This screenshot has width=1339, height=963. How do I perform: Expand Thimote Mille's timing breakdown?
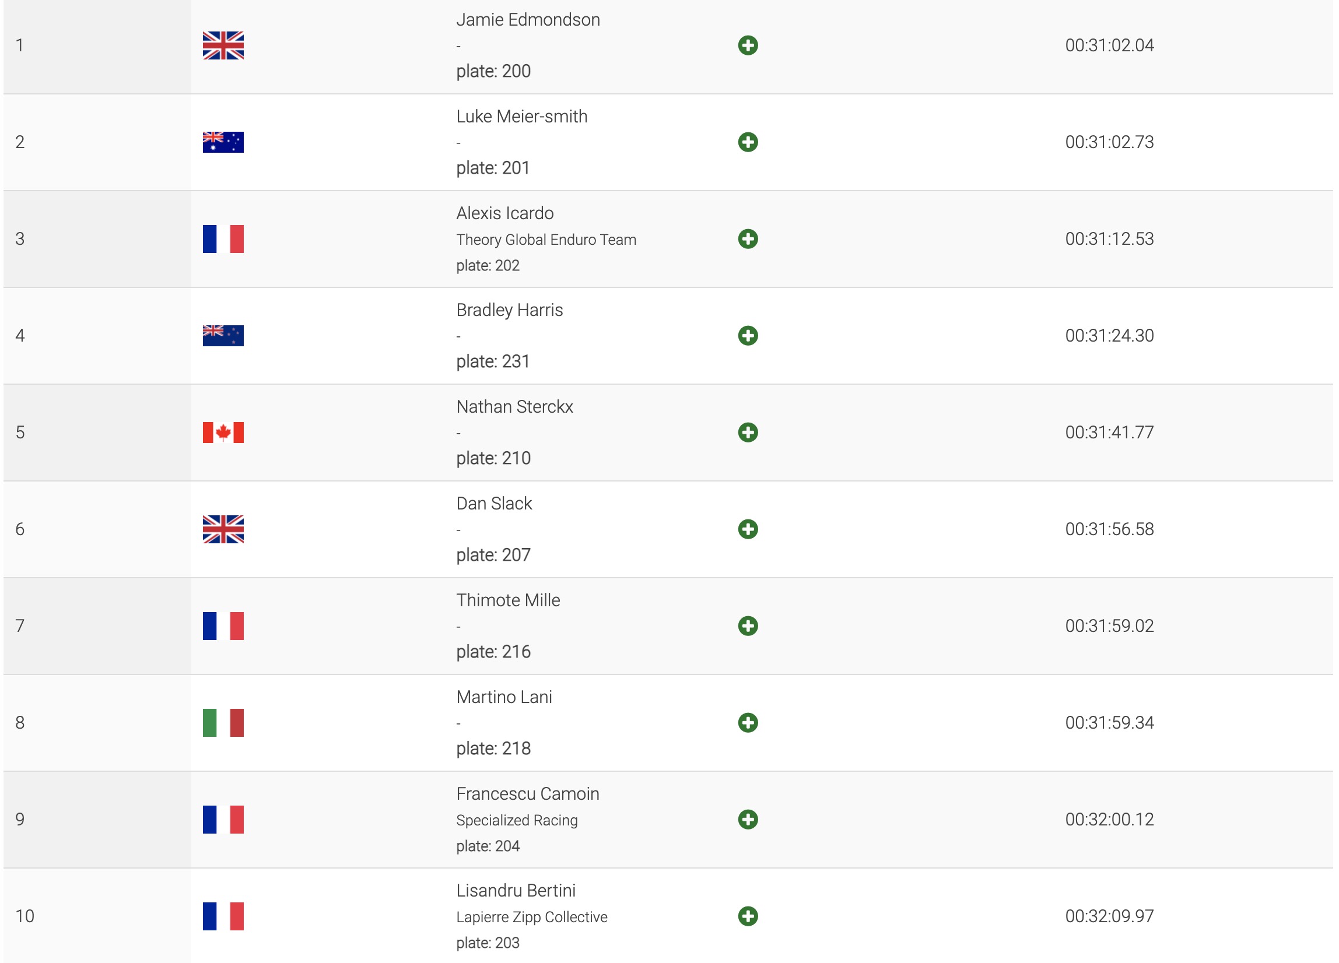click(x=748, y=626)
